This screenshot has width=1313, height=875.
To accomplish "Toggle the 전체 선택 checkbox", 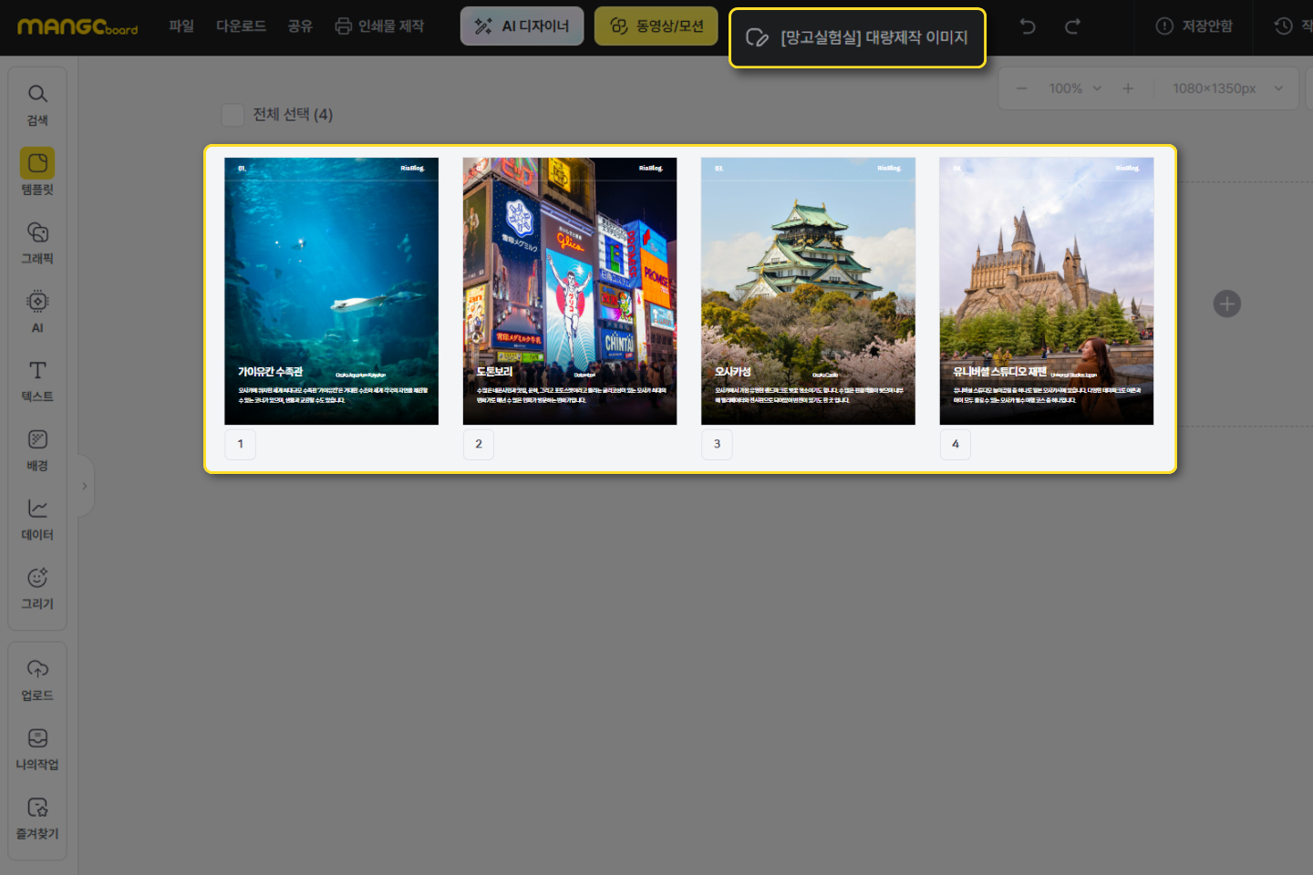I will (233, 115).
